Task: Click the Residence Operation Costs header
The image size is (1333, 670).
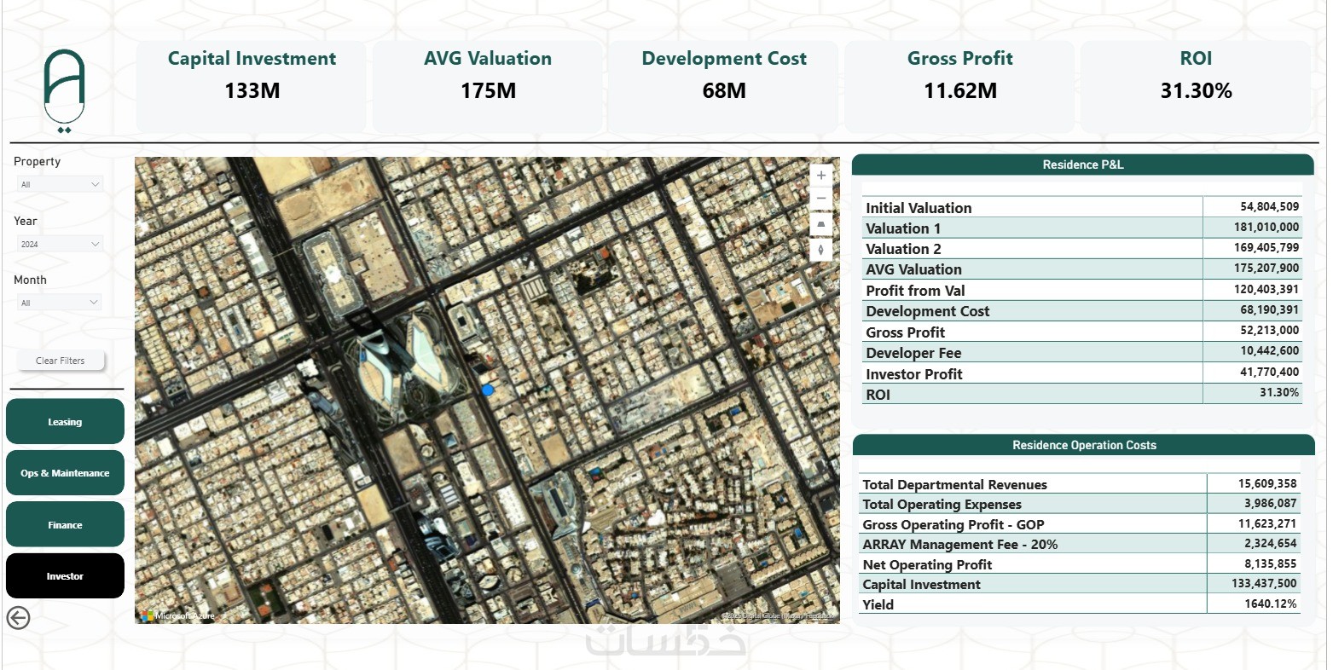Action: (1084, 445)
